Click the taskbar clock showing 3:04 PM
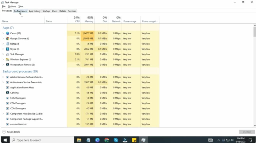 [240, 140]
